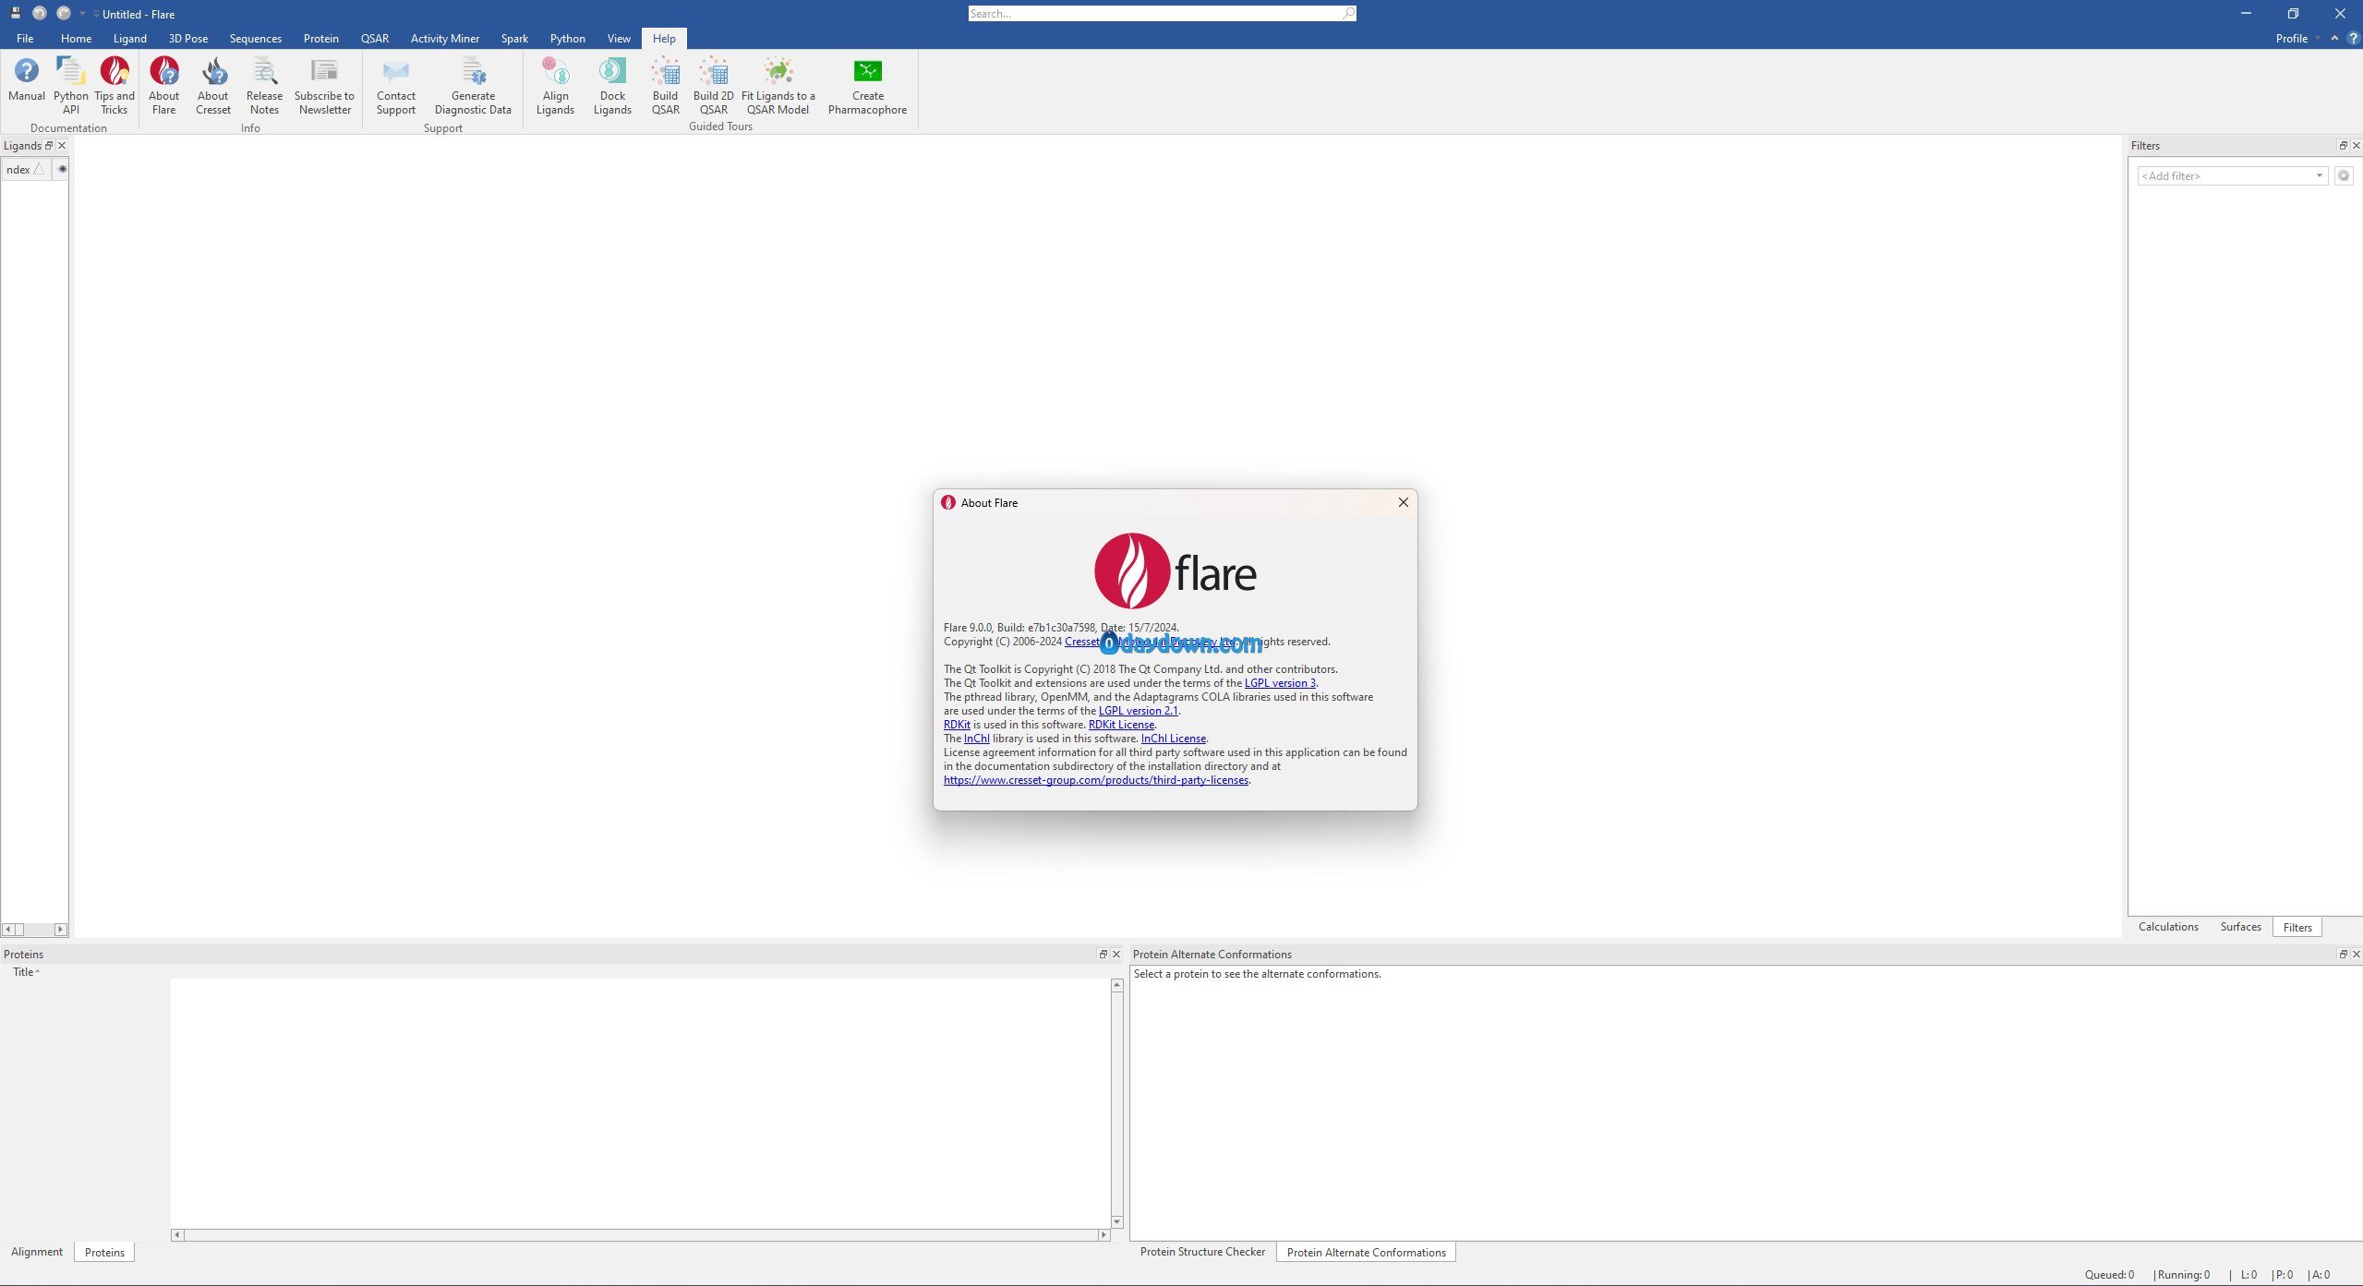The height and width of the screenshot is (1286, 2363).
Task: Click the star column header in Ligands table
Action: point(62,169)
